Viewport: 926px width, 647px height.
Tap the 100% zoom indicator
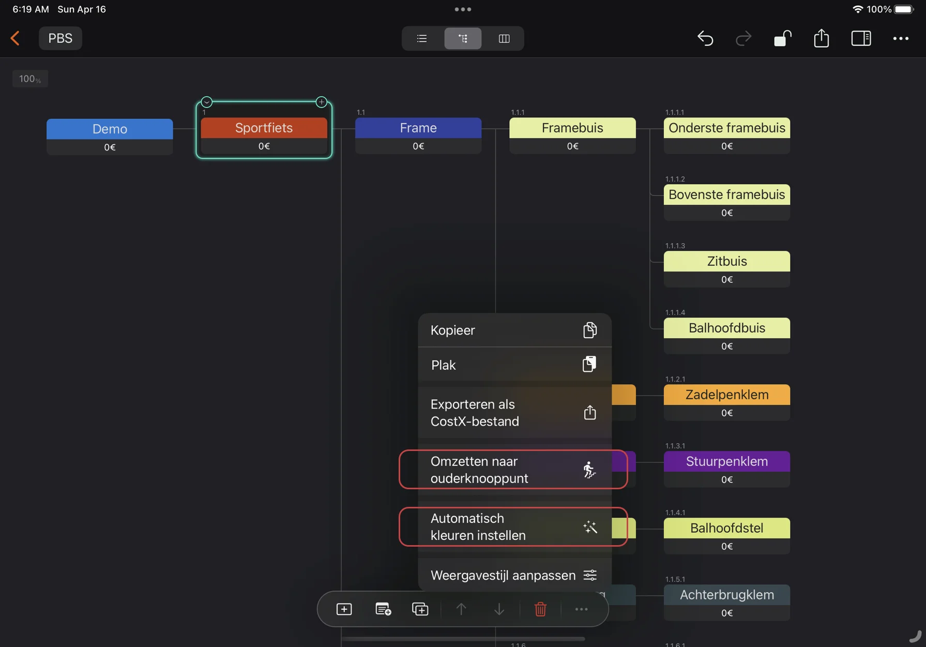(30, 79)
